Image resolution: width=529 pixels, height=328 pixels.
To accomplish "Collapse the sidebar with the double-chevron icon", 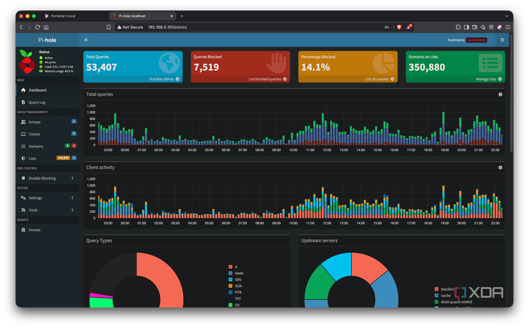I will tap(86, 40).
